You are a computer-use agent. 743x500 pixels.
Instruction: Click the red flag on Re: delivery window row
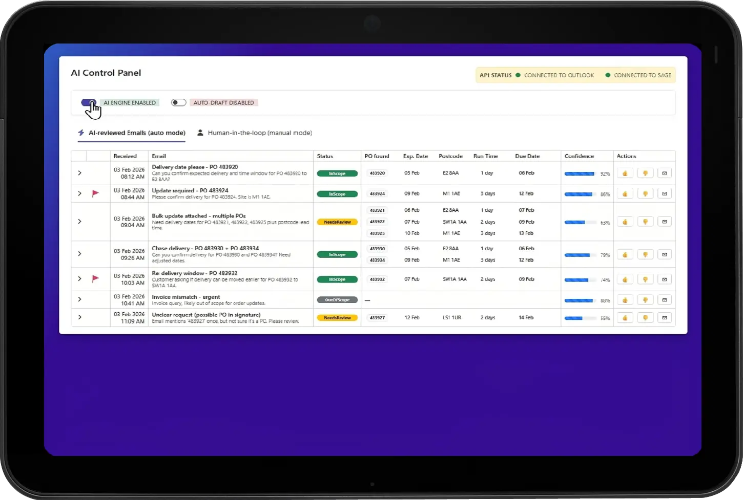[95, 279]
